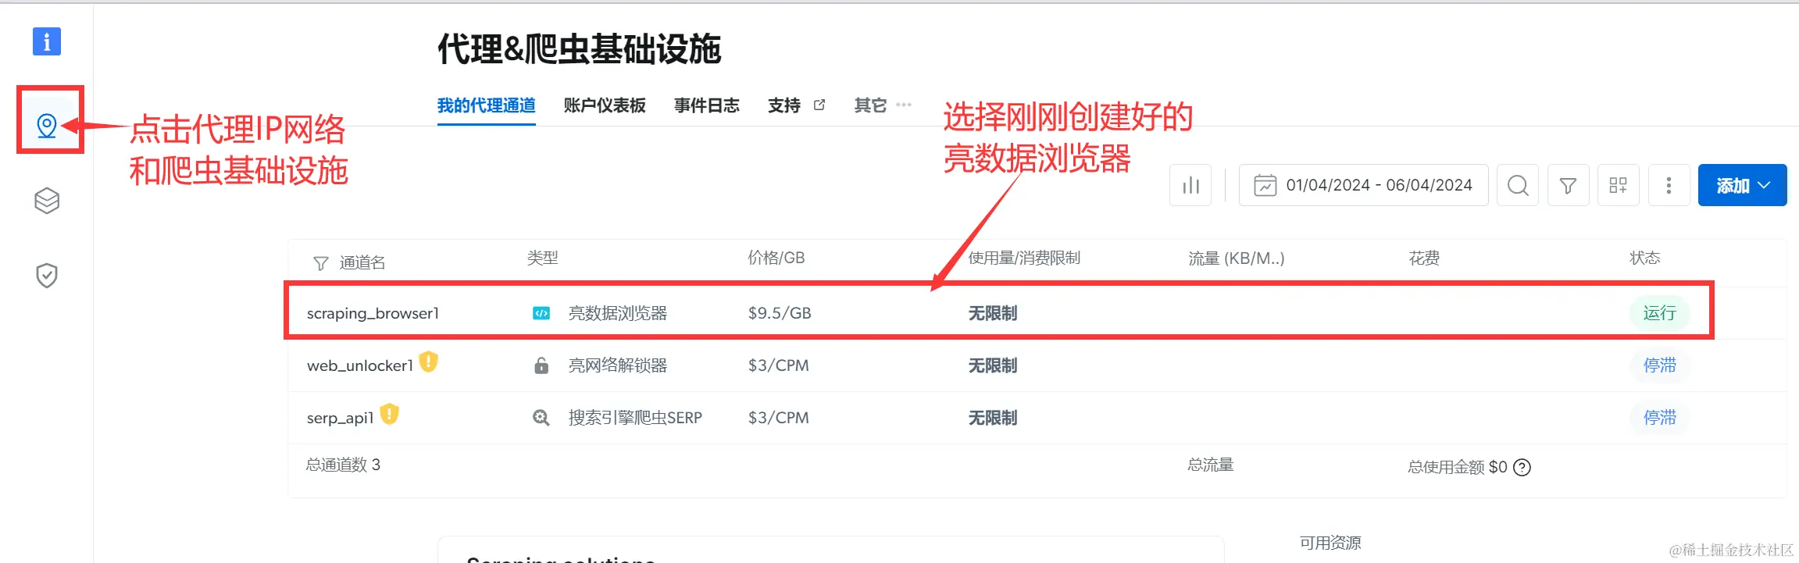Open the web_unlocker1 zone

point(359,365)
